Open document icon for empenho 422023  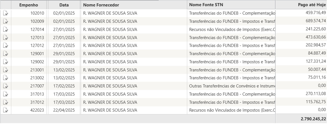pyautogui.click(x=5, y=111)
